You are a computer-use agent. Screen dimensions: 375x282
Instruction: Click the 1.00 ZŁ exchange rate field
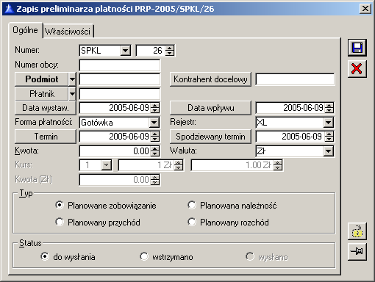click(x=232, y=165)
